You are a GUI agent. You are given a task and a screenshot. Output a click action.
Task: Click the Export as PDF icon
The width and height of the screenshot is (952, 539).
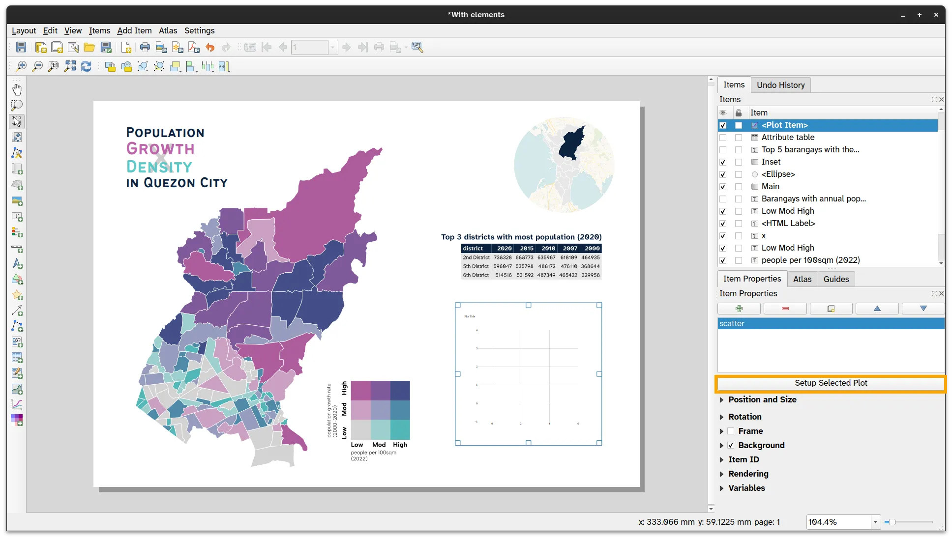194,47
